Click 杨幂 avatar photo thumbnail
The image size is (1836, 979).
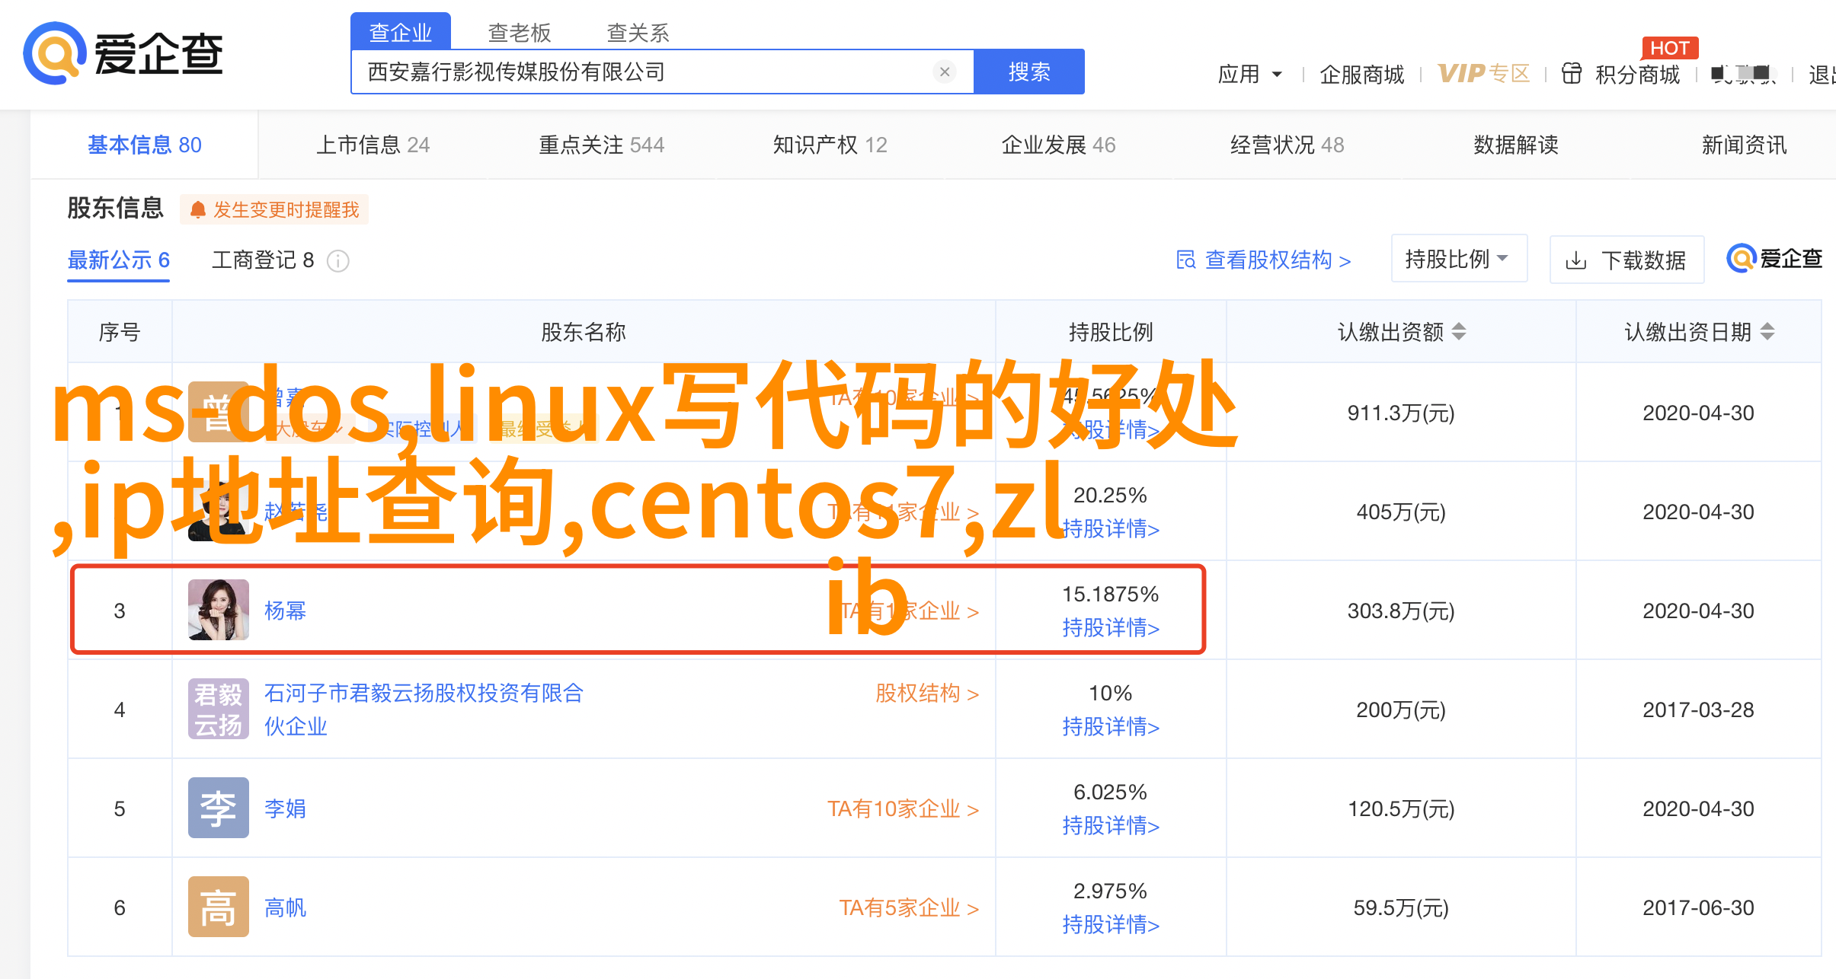pyautogui.click(x=219, y=610)
